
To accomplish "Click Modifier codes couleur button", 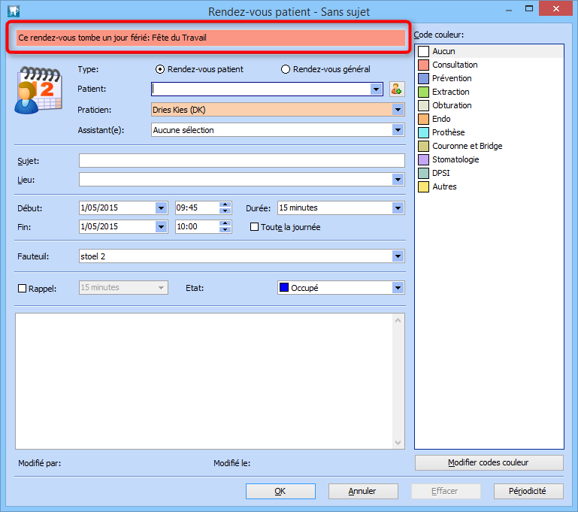I will click(x=489, y=462).
